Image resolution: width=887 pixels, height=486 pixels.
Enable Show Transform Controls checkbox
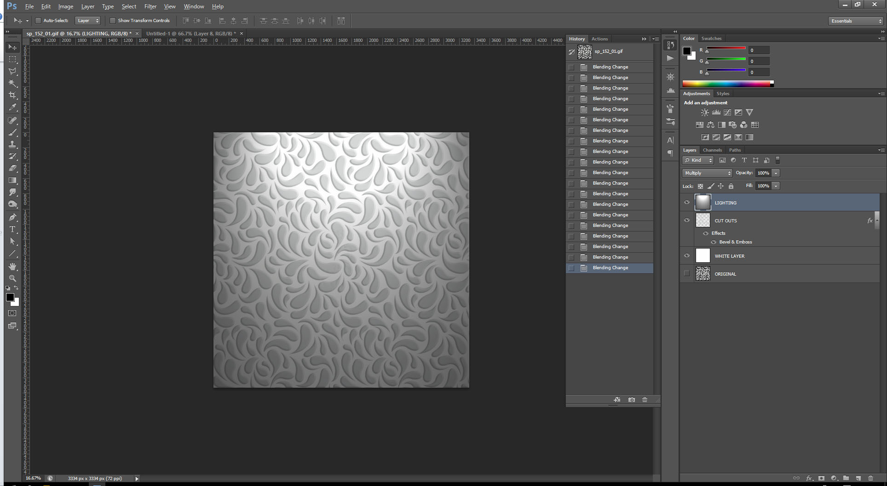tap(113, 21)
